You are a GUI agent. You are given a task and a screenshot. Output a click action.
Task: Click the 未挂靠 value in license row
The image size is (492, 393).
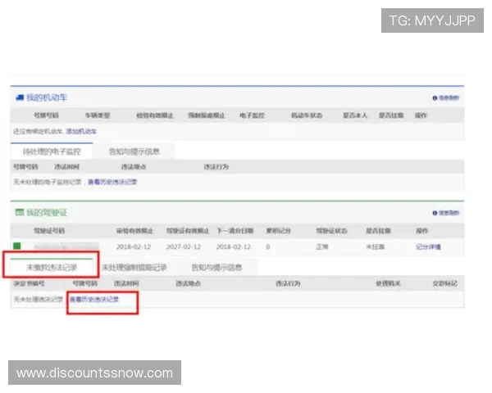pyautogui.click(x=376, y=246)
